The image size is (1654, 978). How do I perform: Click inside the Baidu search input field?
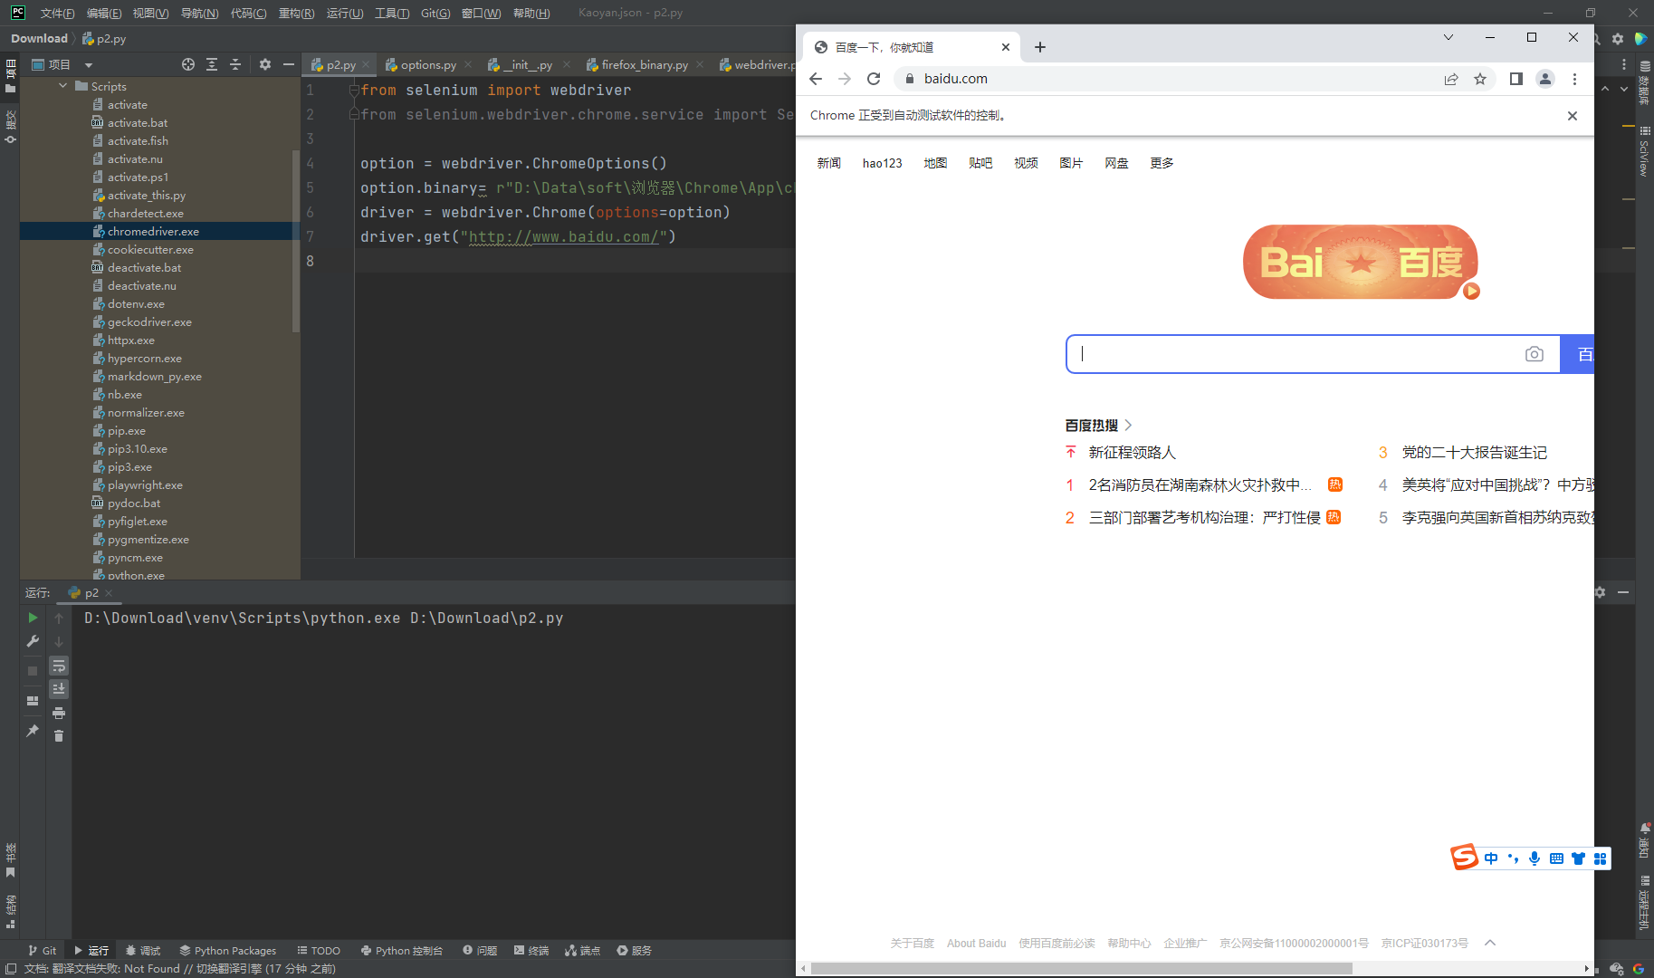1267,354
